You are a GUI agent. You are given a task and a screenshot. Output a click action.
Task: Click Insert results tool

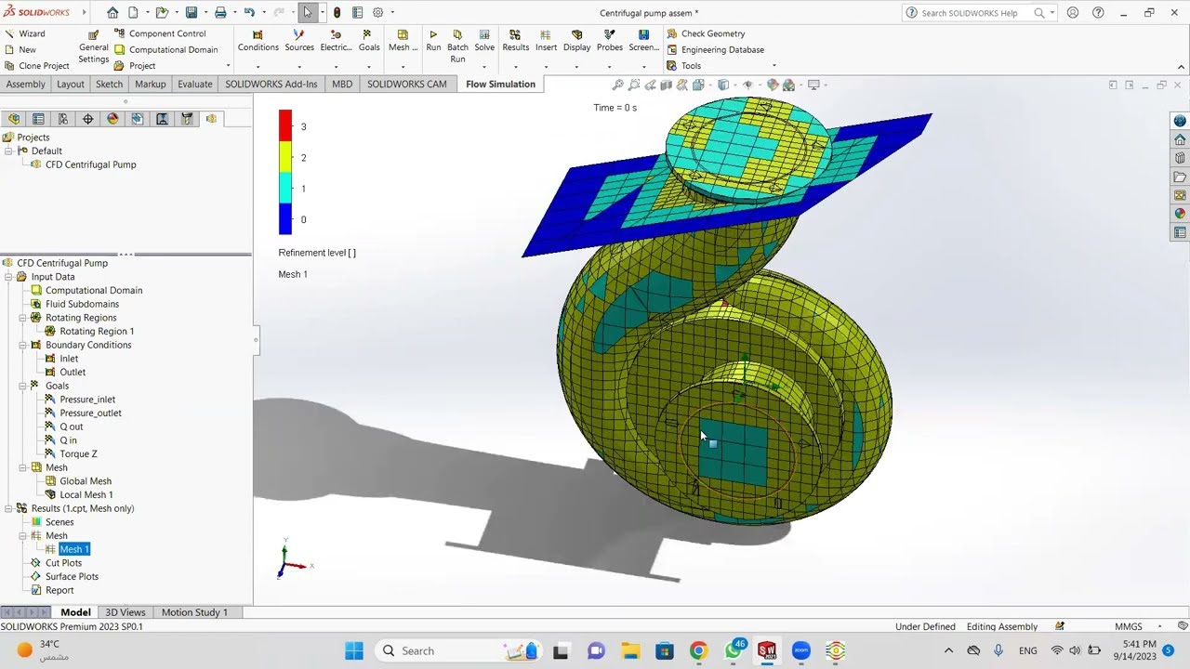point(546,41)
